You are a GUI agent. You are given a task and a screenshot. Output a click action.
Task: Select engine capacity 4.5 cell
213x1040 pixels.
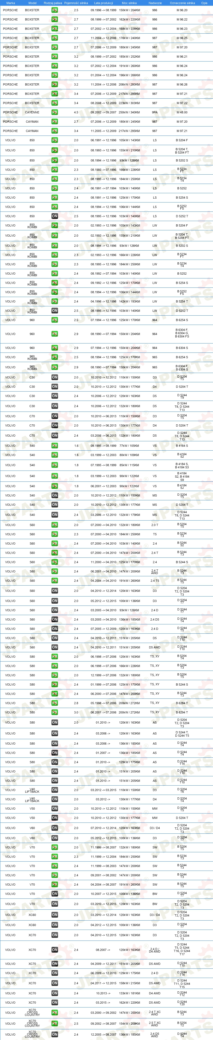coord(76,112)
